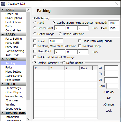
Task: Click first Center Point coordinate field
Action: (x=60, y=28)
